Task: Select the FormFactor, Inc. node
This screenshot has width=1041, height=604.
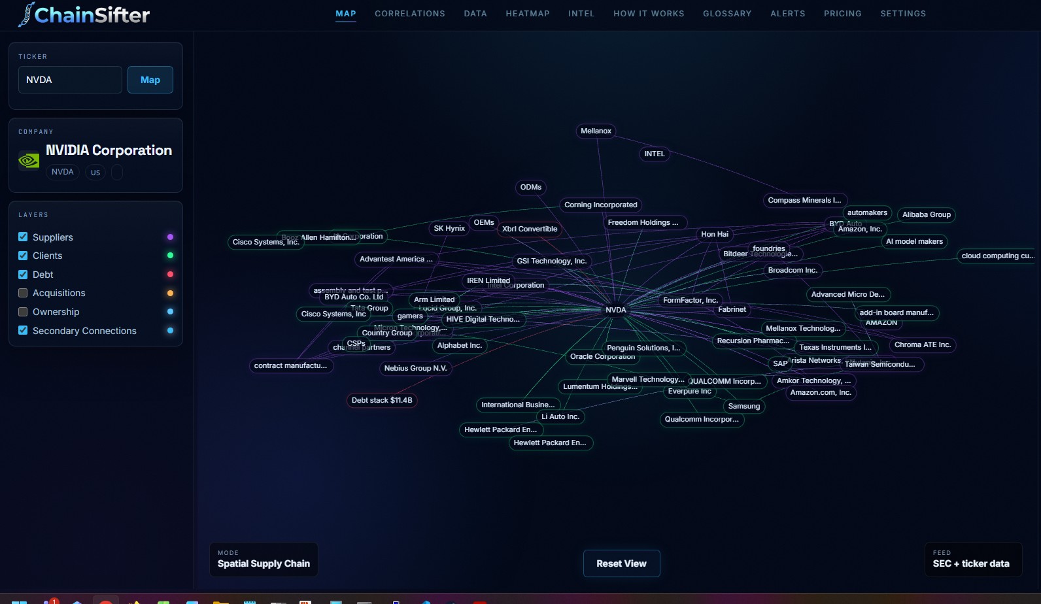Action: [691, 300]
